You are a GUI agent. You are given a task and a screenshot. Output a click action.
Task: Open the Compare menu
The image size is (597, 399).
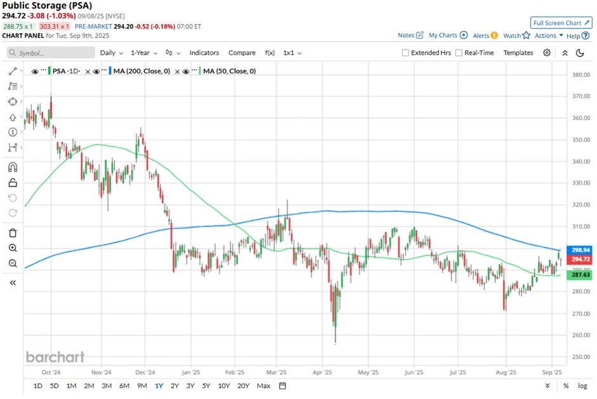pos(242,53)
